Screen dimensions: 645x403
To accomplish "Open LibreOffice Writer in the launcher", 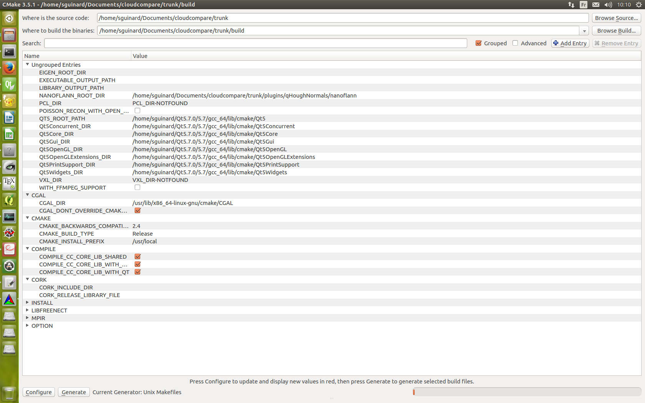I will tap(9, 117).
